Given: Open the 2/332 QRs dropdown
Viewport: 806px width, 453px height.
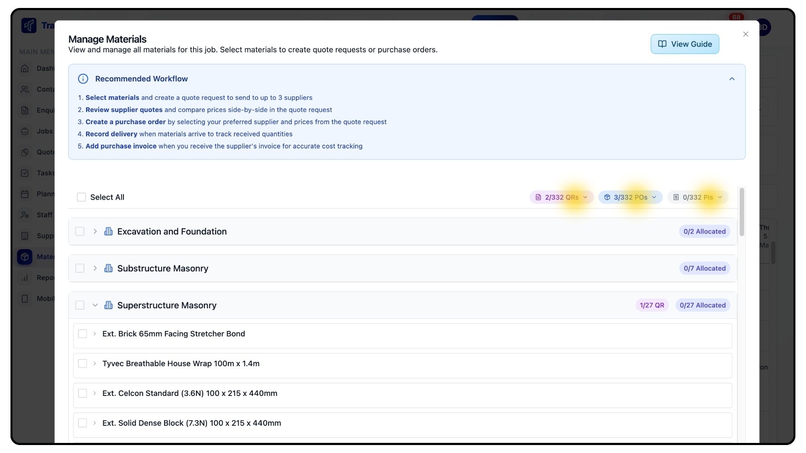Looking at the screenshot, I should (x=561, y=197).
